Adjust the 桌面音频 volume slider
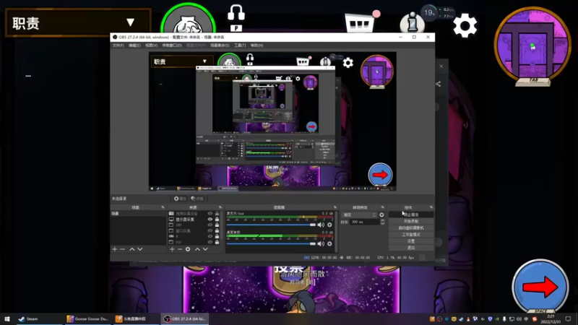578x325 pixels. point(272,243)
